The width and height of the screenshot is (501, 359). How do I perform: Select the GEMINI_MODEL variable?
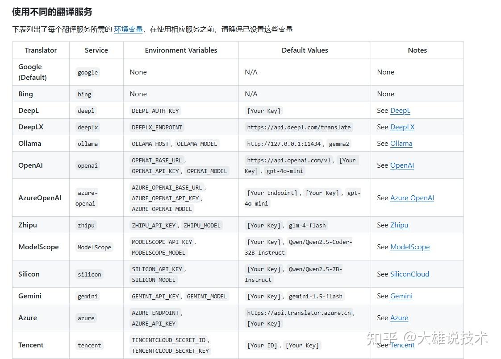(207, 297)
